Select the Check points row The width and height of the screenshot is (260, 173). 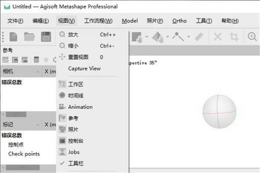[24, 154]
